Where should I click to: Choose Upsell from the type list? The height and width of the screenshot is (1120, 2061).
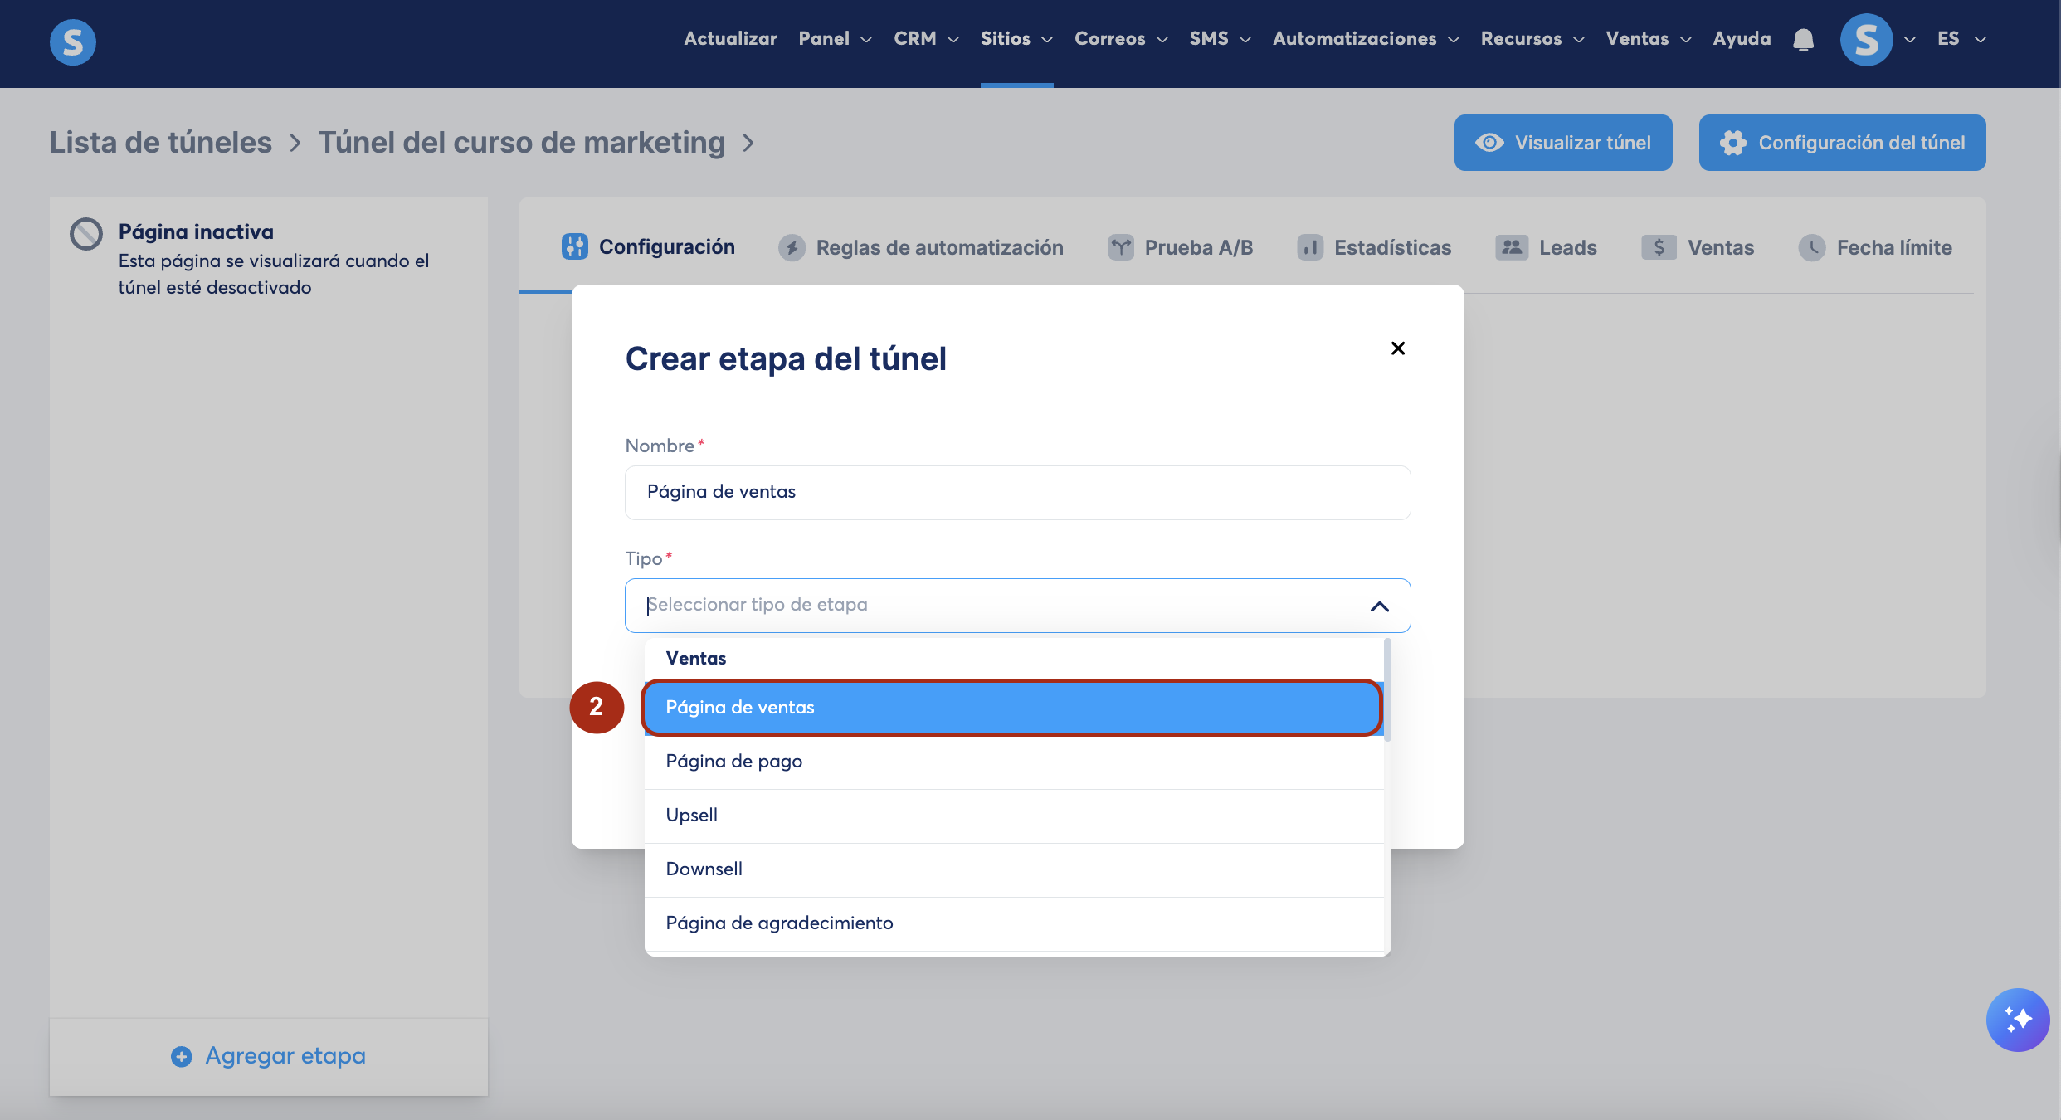click(691, 816)
